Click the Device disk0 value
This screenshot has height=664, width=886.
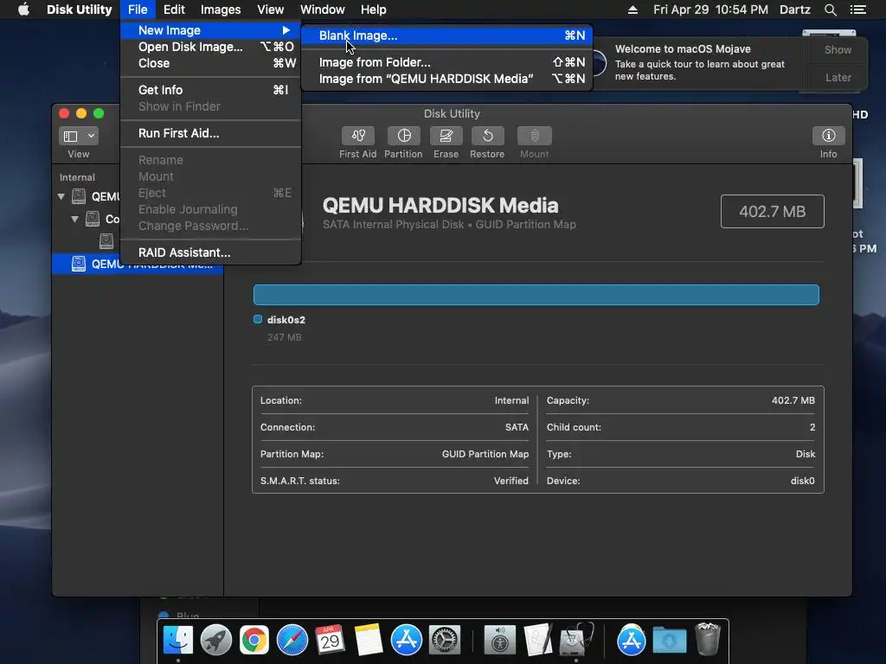[802, 481]
